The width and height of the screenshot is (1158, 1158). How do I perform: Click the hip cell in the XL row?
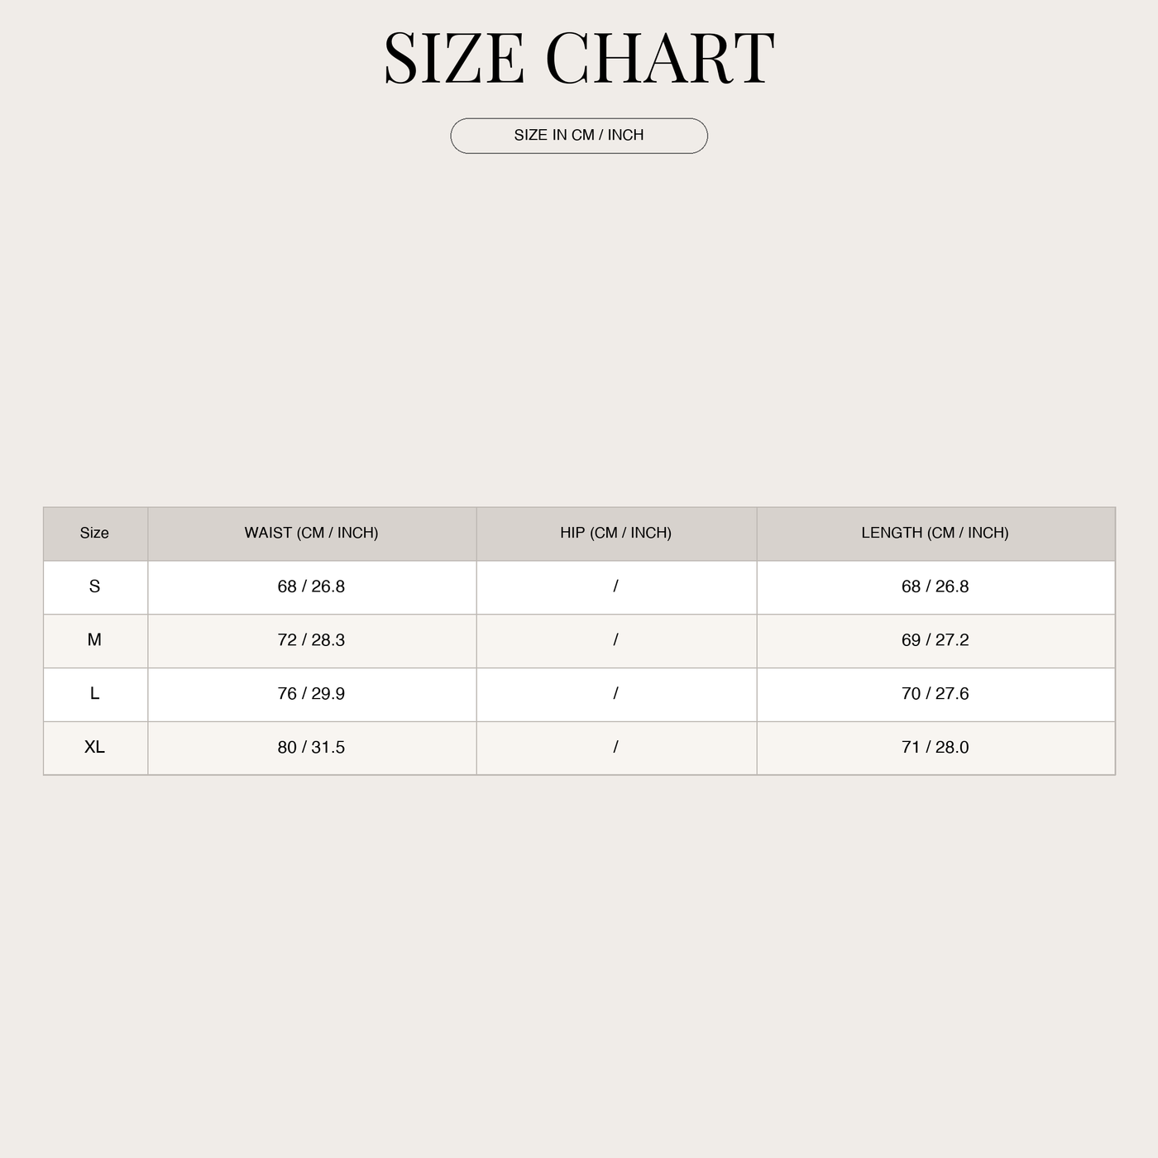pyautogui.click(x=616, y=748)
